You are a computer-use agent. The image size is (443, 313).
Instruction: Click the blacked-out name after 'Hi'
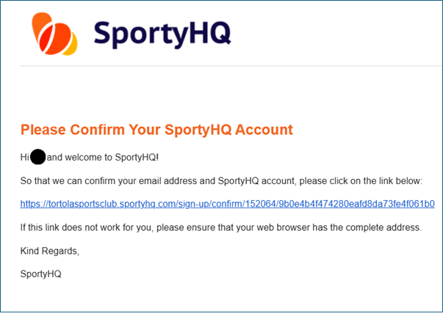point(38,157)
